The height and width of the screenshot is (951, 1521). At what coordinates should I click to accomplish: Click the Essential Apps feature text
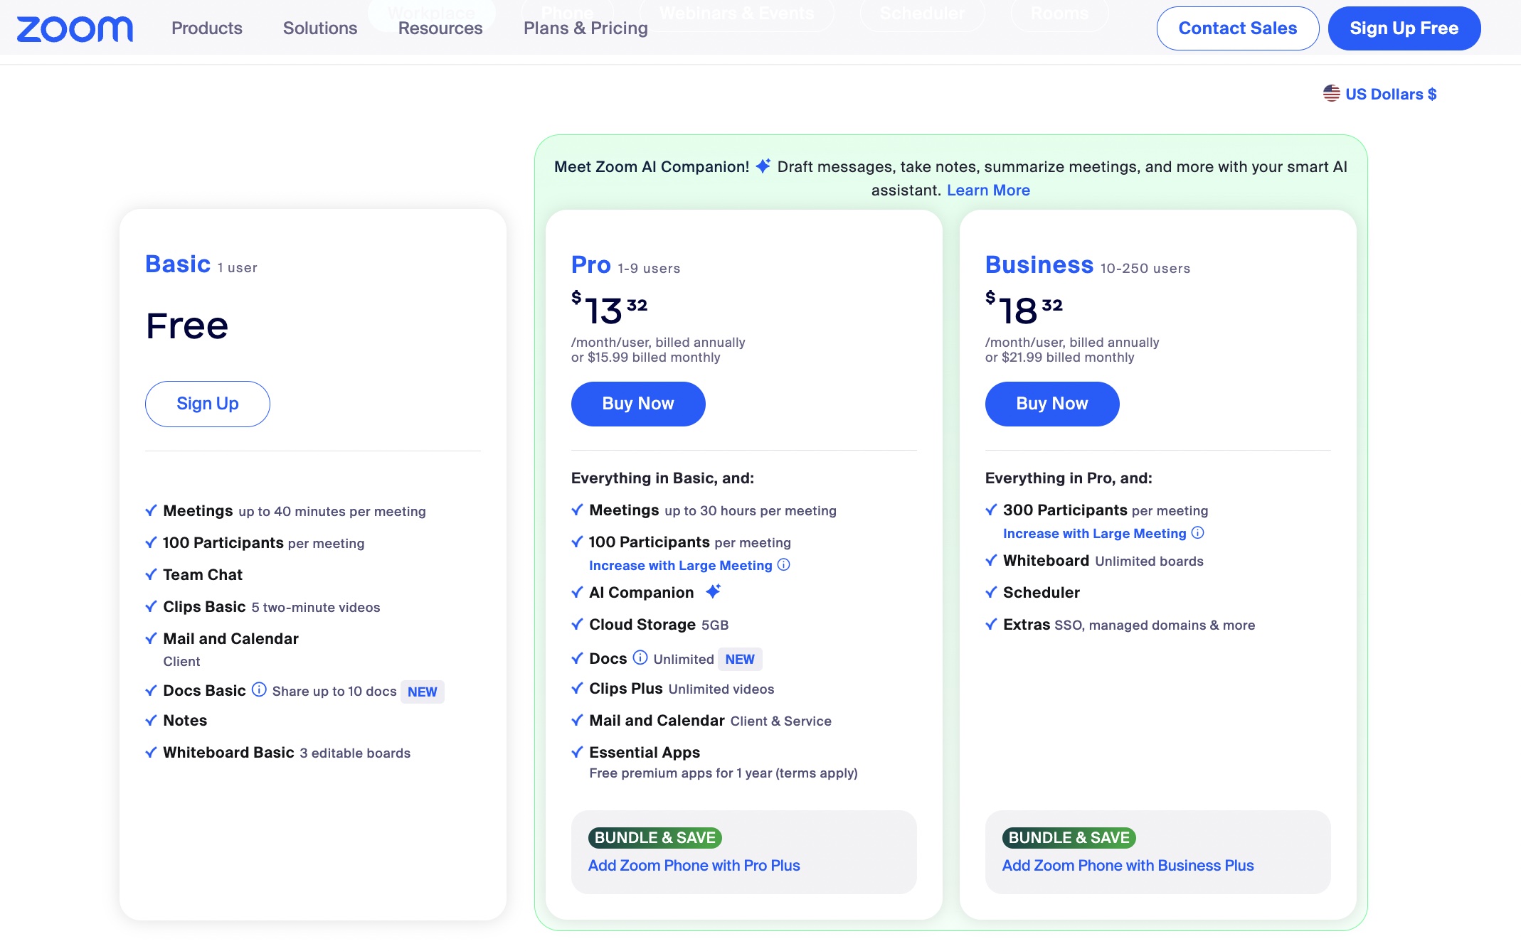coord(645,753)
